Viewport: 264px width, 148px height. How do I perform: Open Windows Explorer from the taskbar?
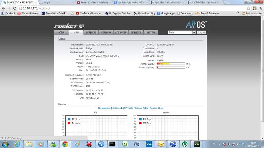[x=29, y=144]
